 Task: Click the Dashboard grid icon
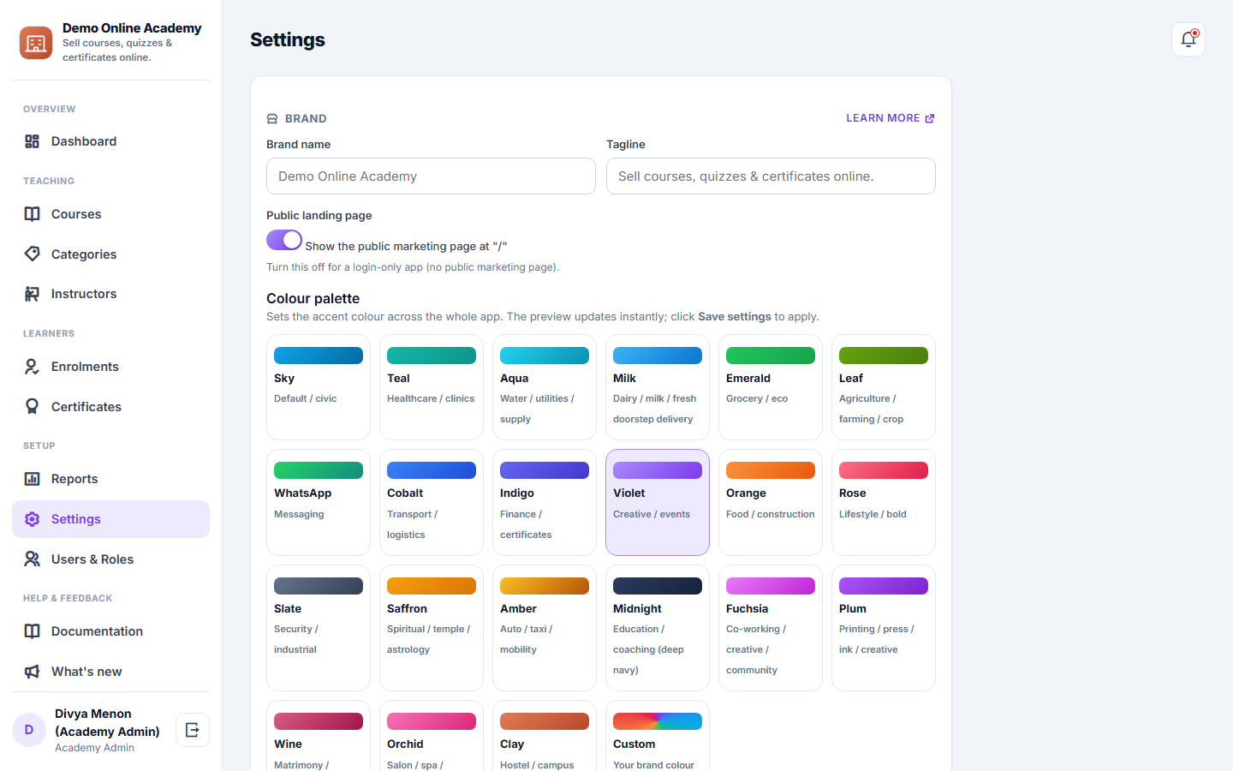click(32, 141)
